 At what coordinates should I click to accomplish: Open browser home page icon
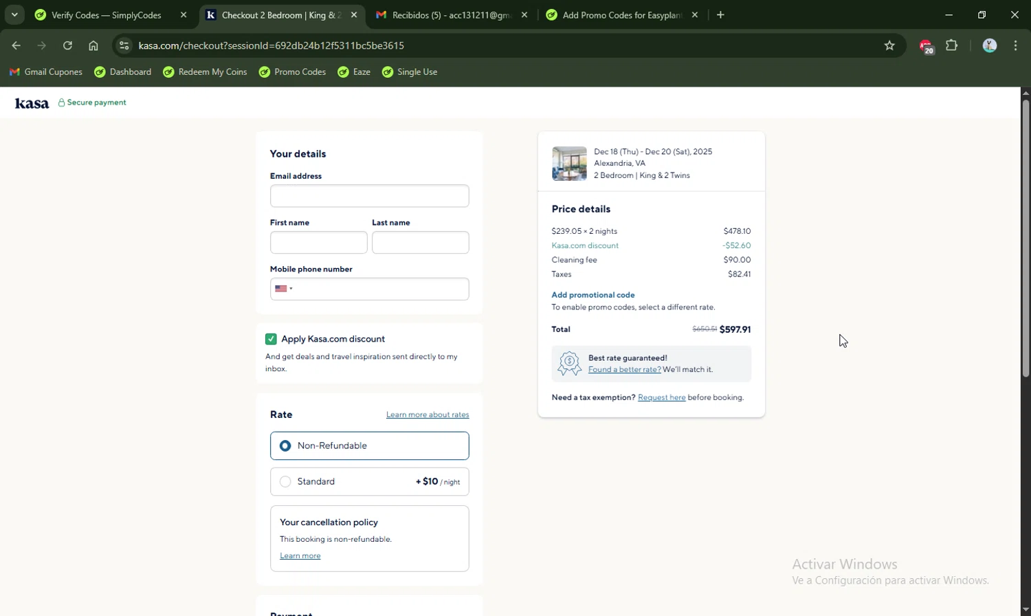click(93, 45)
